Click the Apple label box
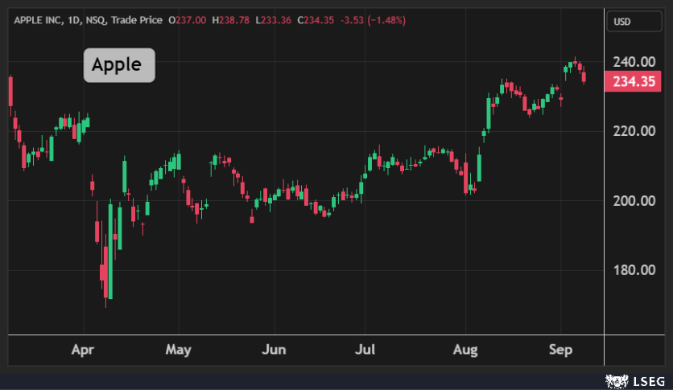 (x=118, y=65)
